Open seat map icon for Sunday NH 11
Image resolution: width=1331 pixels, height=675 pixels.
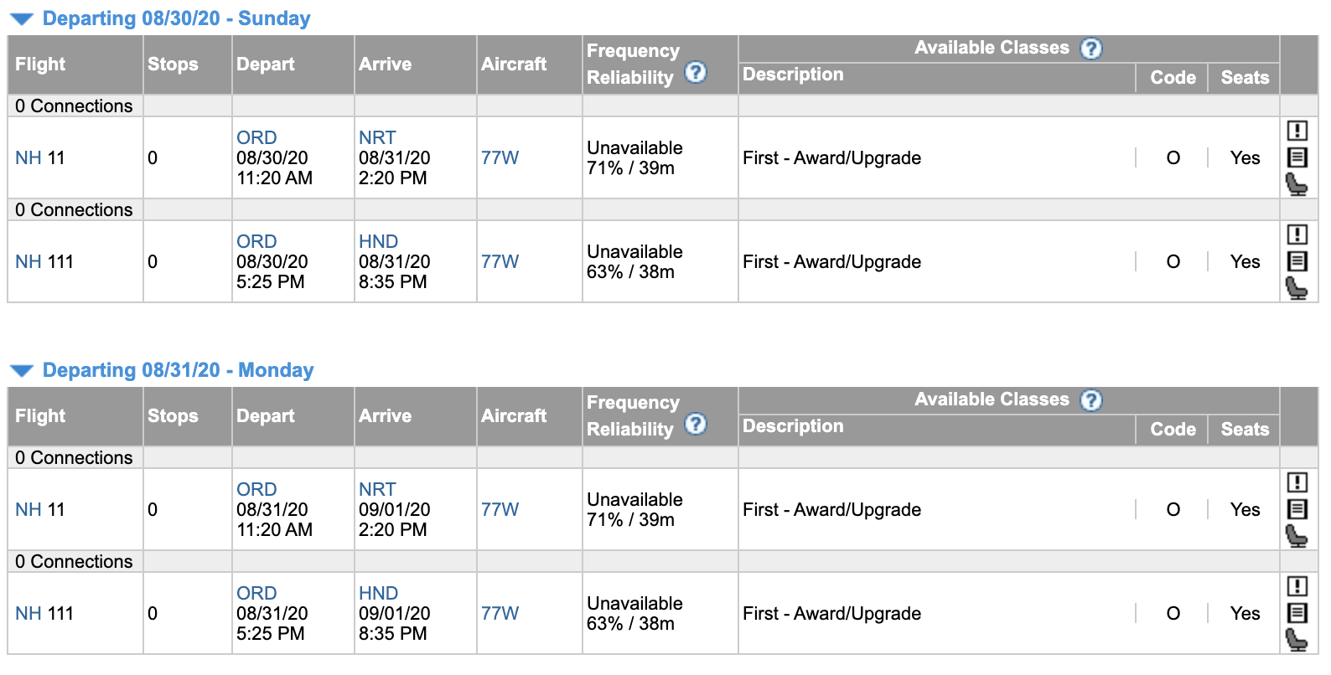coord(1297,184)
